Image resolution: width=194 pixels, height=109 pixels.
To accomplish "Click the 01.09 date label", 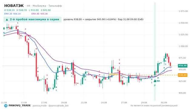I will click(x=164, y=102).
